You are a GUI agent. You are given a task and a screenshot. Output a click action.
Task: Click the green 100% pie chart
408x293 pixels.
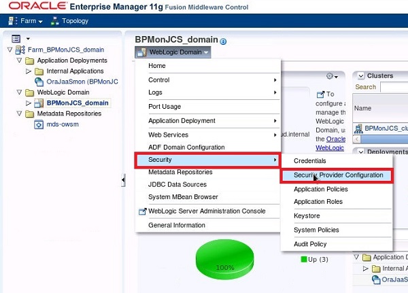pos(225,259)
